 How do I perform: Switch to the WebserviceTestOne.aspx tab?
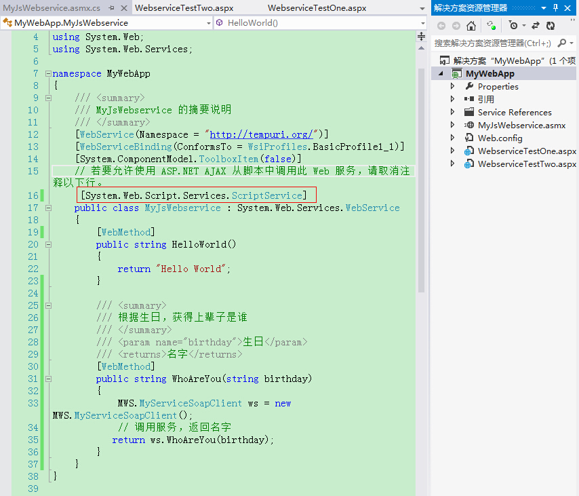point(317,7)
